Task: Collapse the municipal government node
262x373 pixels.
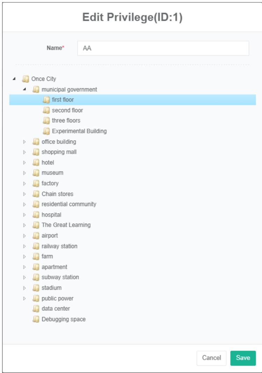Action: 24,89
